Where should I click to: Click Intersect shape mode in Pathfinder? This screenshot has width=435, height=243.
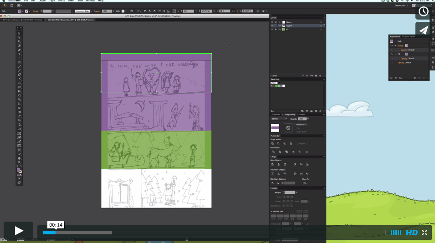point(285,143)
